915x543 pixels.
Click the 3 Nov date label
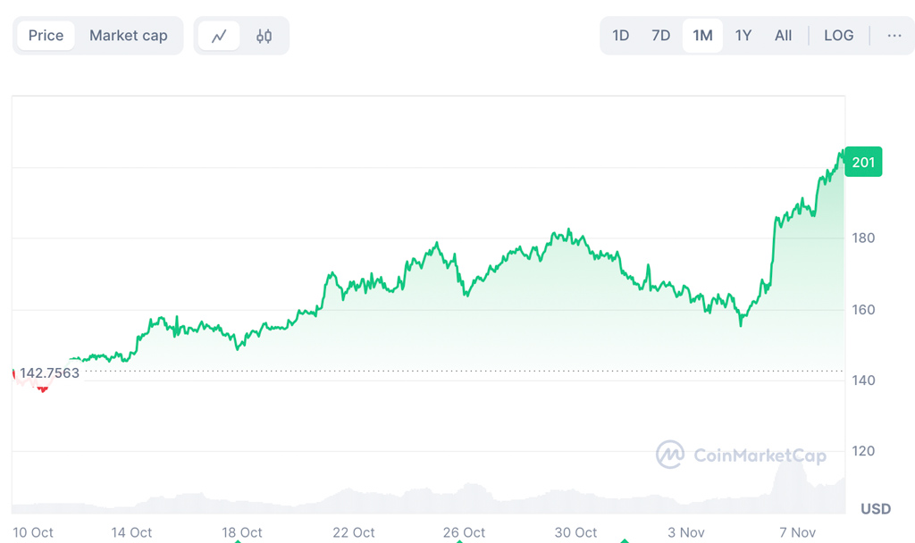(x=685, y=532)
